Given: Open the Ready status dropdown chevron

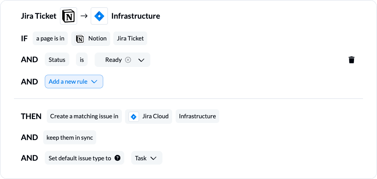Looking at the screenshot, I should (141, 60).
